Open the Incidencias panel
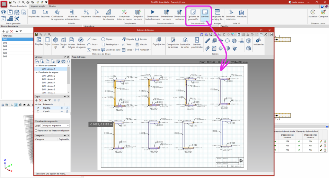This screenshot has height=178, width=329. (x=259, y=41)
